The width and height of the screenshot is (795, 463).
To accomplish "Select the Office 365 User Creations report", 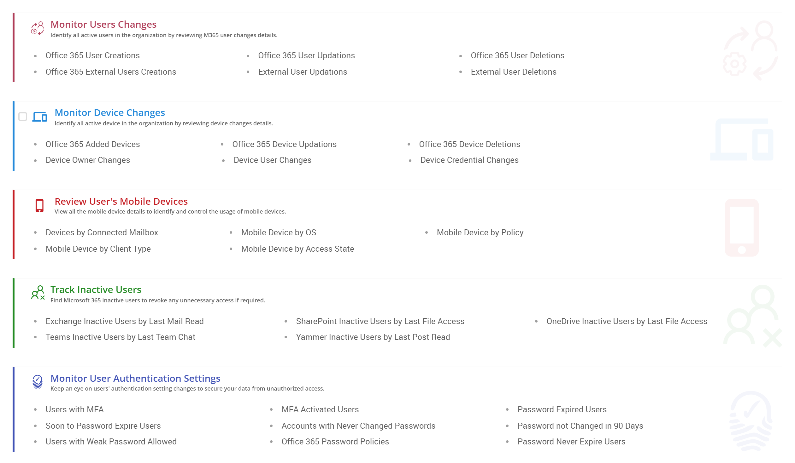I will 92,55.
